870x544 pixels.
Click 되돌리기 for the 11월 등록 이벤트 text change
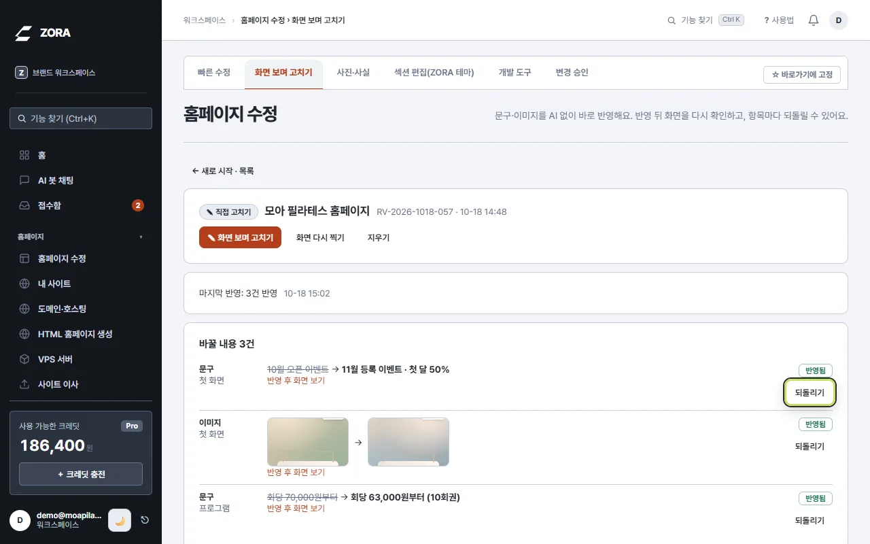coord(810,393)
